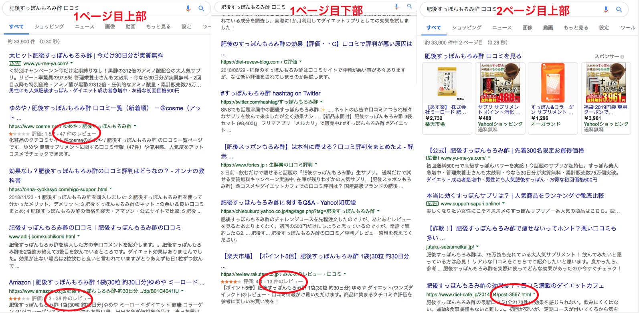Screen dimensions: 639x313
Task: Click the ¥3,961 福袋 product image
Action: coord(606,83)
